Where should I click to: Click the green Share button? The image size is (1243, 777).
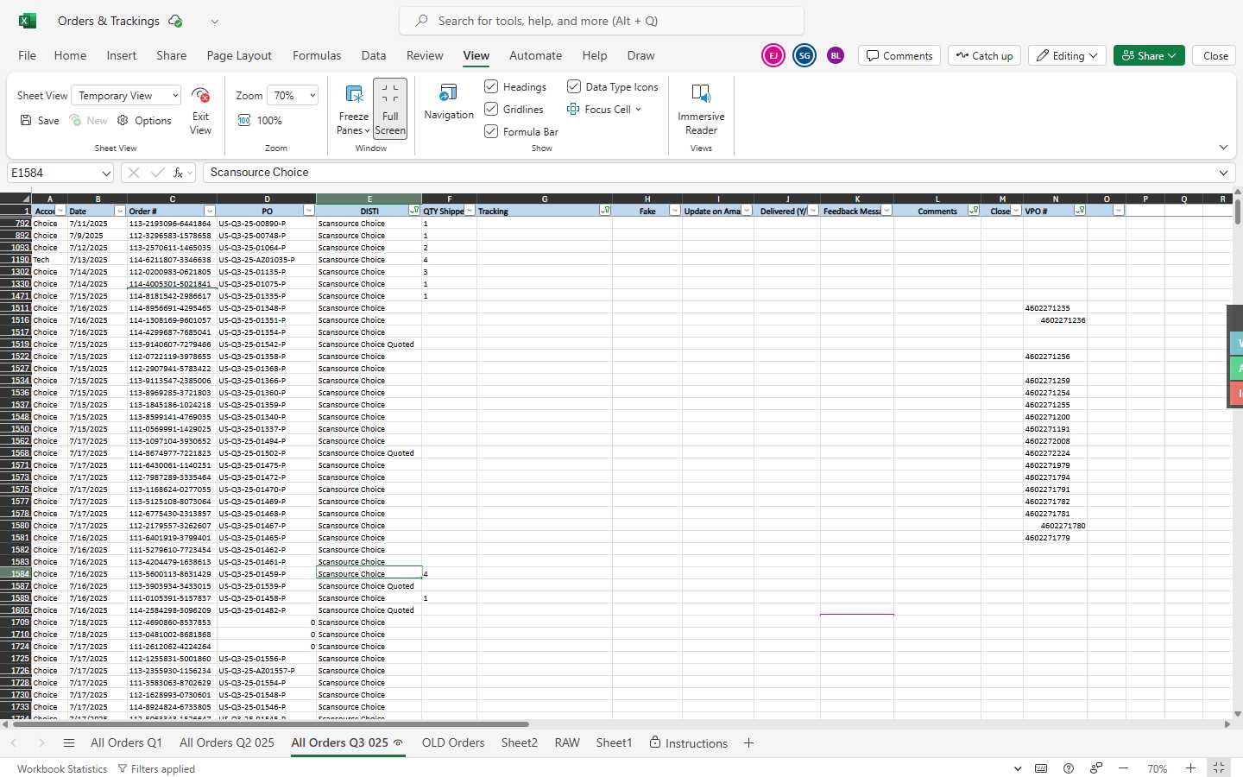[1149, 55]
